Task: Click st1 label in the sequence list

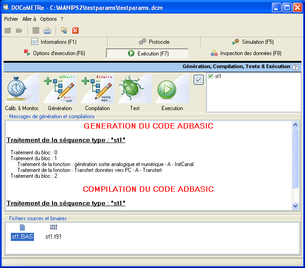Action: tap(218, 76)
